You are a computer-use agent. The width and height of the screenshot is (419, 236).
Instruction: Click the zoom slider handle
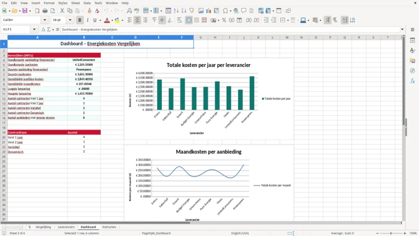pos(391,233)
